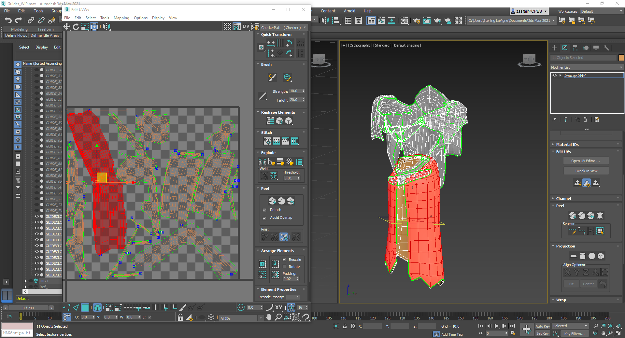The image size is (625, 338).
Task: Click the orange object color swatch
Action: pyautogui.click(x=621, y=58)
